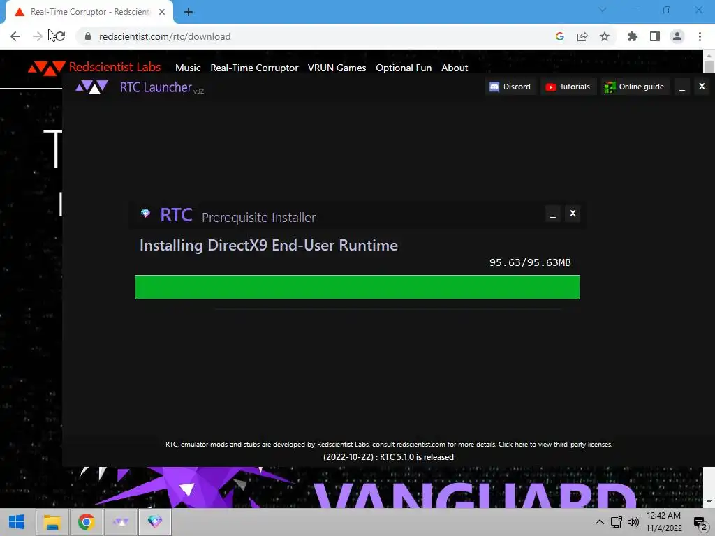Switch to RTC installer gem taskbar icon

pyautogui.click(x=155, y=522)
